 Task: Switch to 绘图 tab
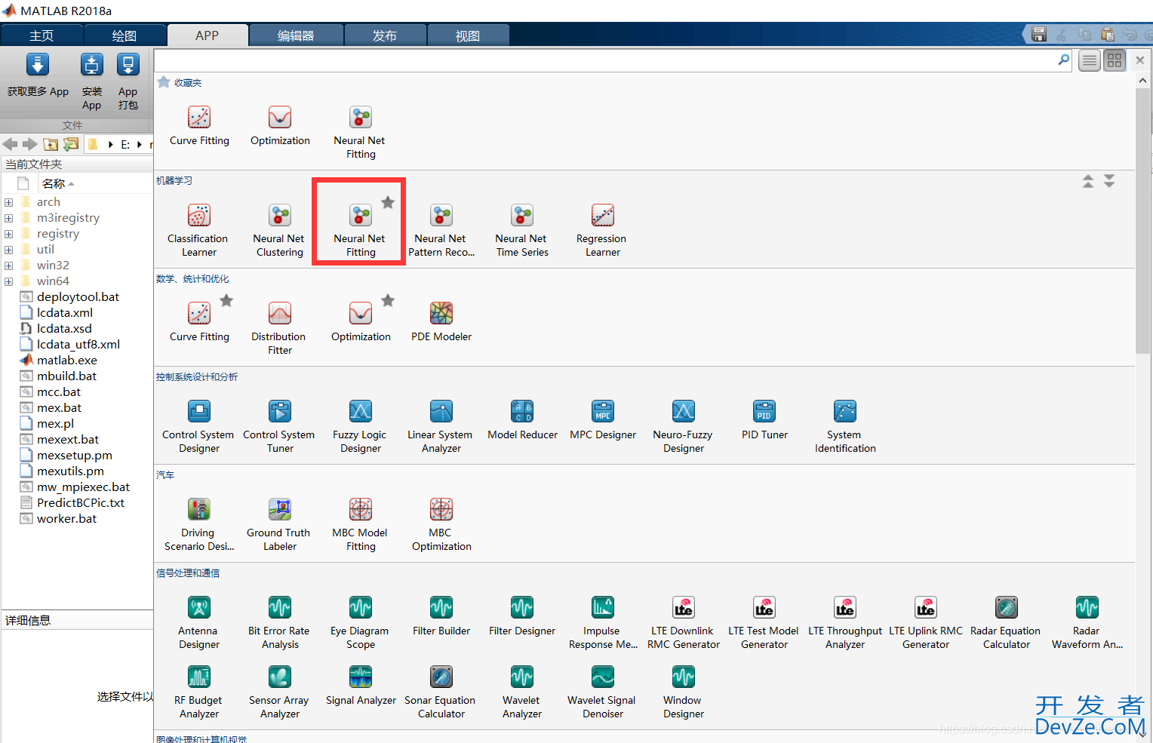pos(125,35)
